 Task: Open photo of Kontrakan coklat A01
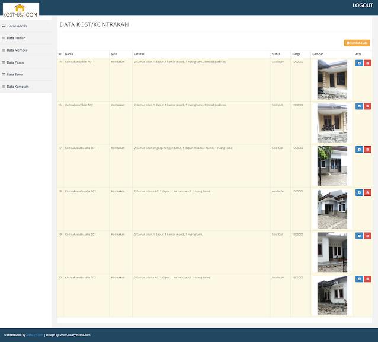pyautogui.click(x=332, y=80)
